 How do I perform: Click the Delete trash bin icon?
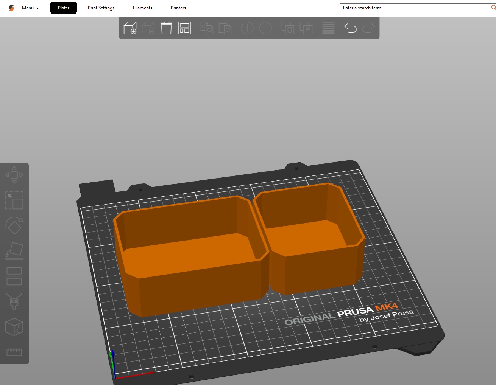tap(166, 28)
